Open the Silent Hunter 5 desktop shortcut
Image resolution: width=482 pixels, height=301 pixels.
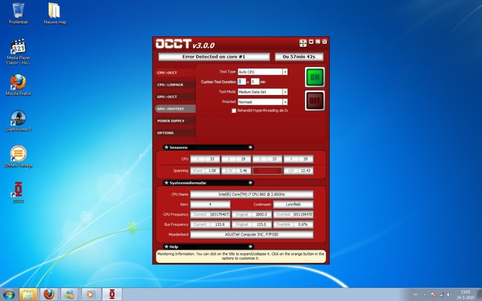click(18, 119)
